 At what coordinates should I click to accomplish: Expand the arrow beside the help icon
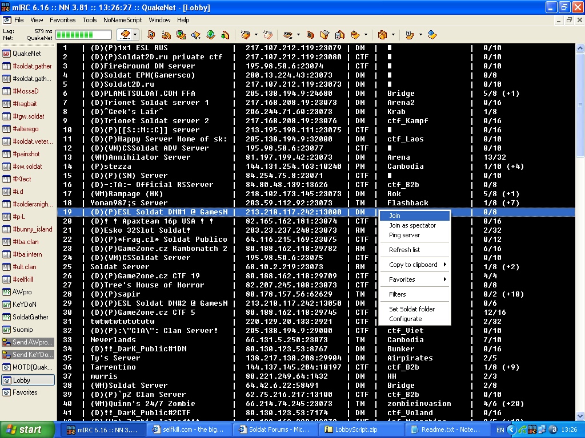[420, 35]
